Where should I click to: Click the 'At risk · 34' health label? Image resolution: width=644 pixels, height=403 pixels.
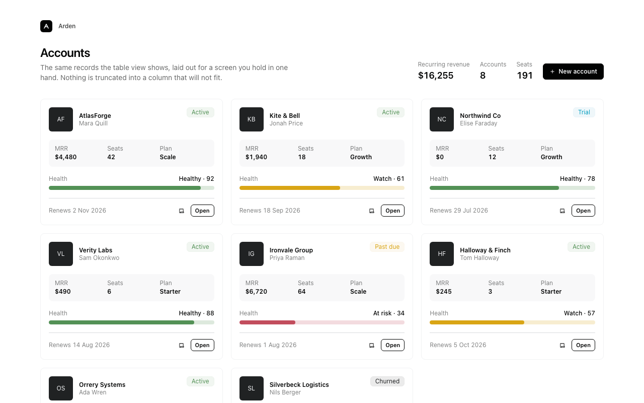[389, 313]
